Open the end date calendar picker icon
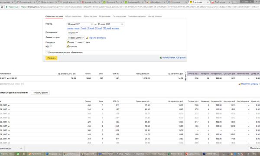 point(122,24)
